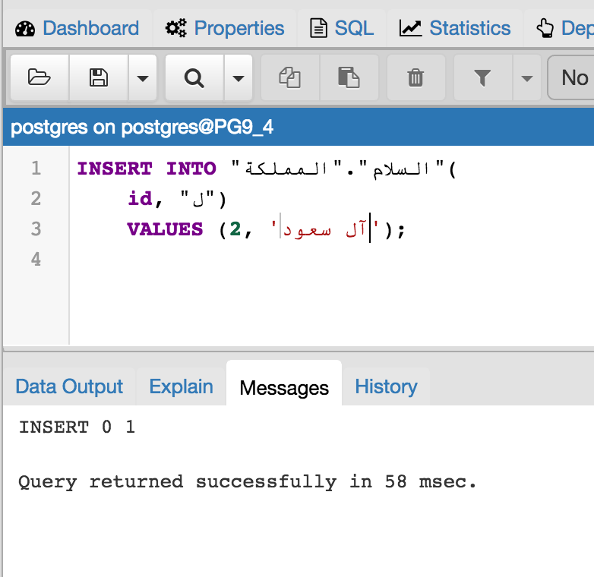Open the Find options dropdown arrow
Image resolution: width=594 pixels, height=577 pixels.
(238, 77)
